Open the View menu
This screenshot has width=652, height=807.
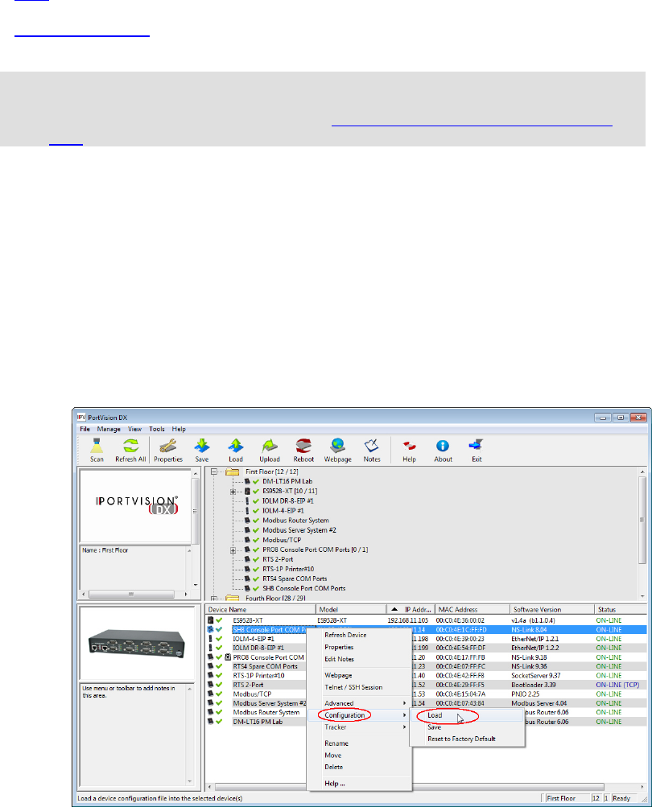pyautogui.click(x=135, y=429)
